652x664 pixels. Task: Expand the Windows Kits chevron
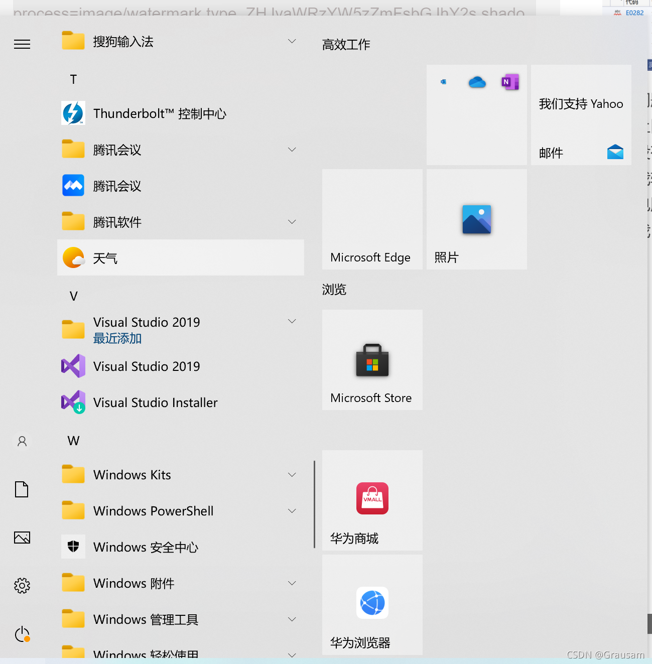tap(292, 475)
